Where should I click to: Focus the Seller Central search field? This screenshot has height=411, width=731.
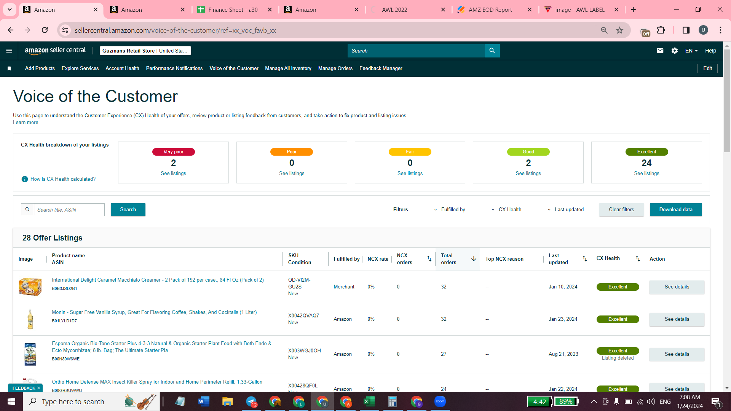416,51
